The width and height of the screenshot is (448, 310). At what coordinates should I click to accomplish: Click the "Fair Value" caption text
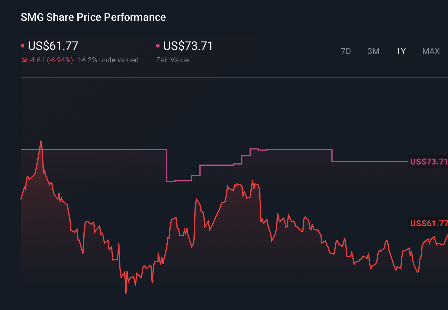pyautogui.click(x=172, y=60)
